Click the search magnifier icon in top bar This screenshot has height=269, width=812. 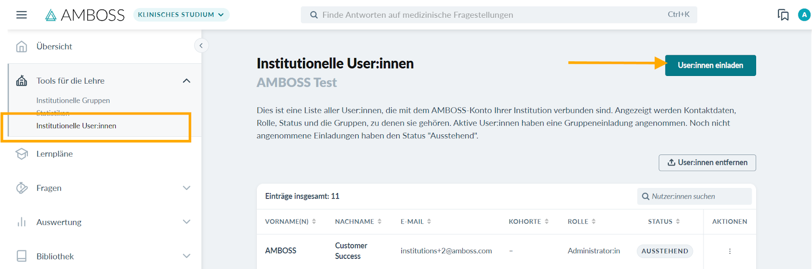pyautogui.click(x=314, y=15)
